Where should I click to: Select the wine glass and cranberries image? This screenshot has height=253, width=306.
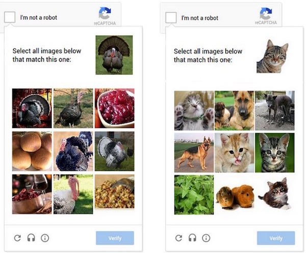[x=32, y=194]
